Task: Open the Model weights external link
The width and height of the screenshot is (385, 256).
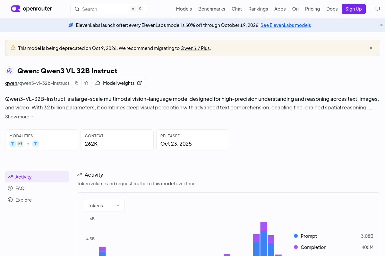Action: (x=119, y=83)
